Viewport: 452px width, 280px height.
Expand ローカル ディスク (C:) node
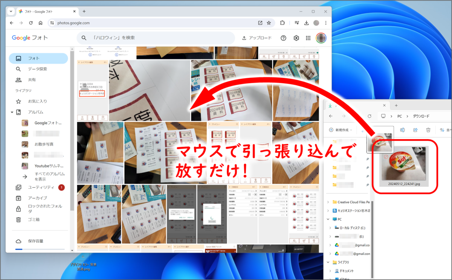pyautogui.click(x=331, y=228)
